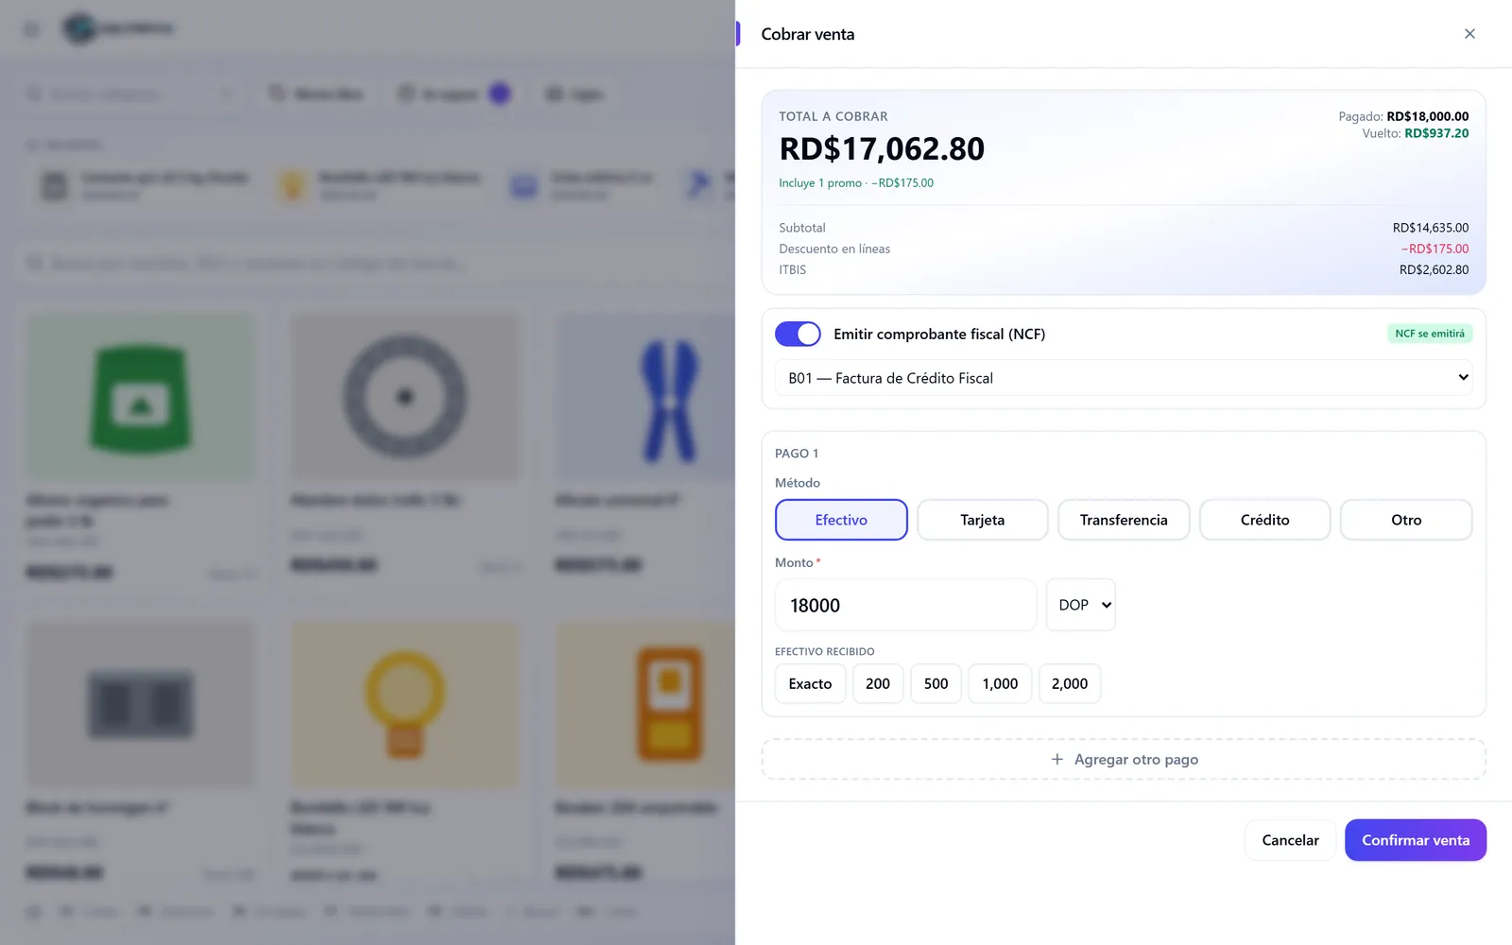Choose 1,000 quick cash amount
Image resolution: width=1512 pixels, height=945 pixels.
click(x=1000, y=683)
